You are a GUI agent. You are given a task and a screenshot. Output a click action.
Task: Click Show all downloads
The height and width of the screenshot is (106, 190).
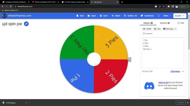coord(180,102)
